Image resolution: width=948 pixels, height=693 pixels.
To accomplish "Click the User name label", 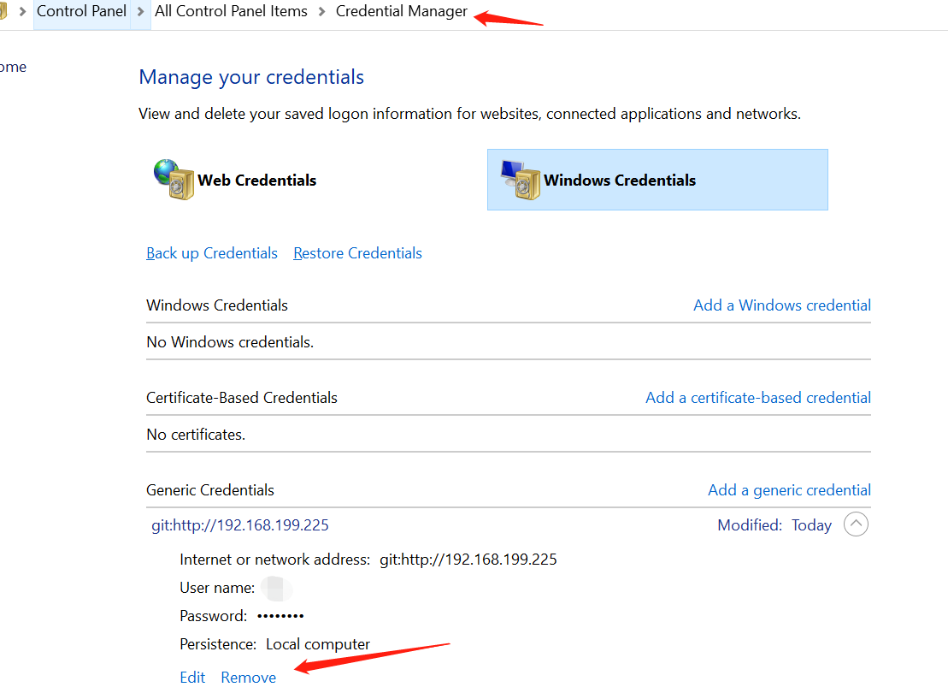I will coord(217,588).
